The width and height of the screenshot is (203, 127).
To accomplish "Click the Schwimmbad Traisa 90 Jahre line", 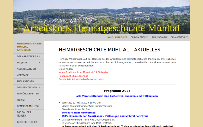I will click(x=88, y=120).
